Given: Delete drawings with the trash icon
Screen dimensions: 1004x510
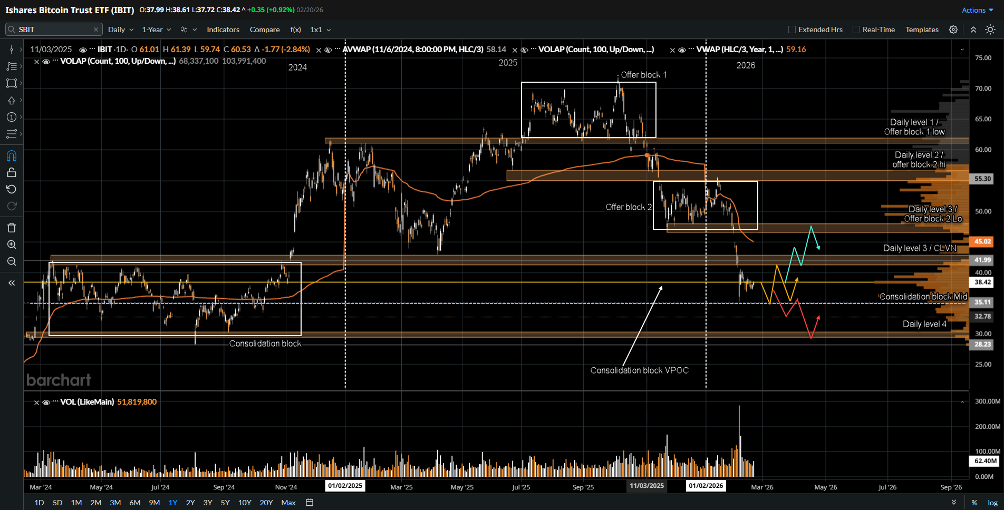Looking at the screenshot, I should pyautogui.click(x=11, y=228).
